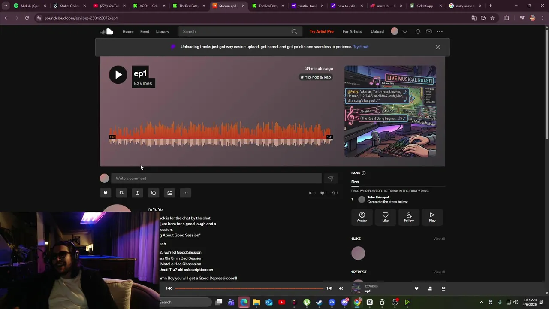Click the Follow step icon in Fans panel

pyautogui.click(x=409, y=217)
